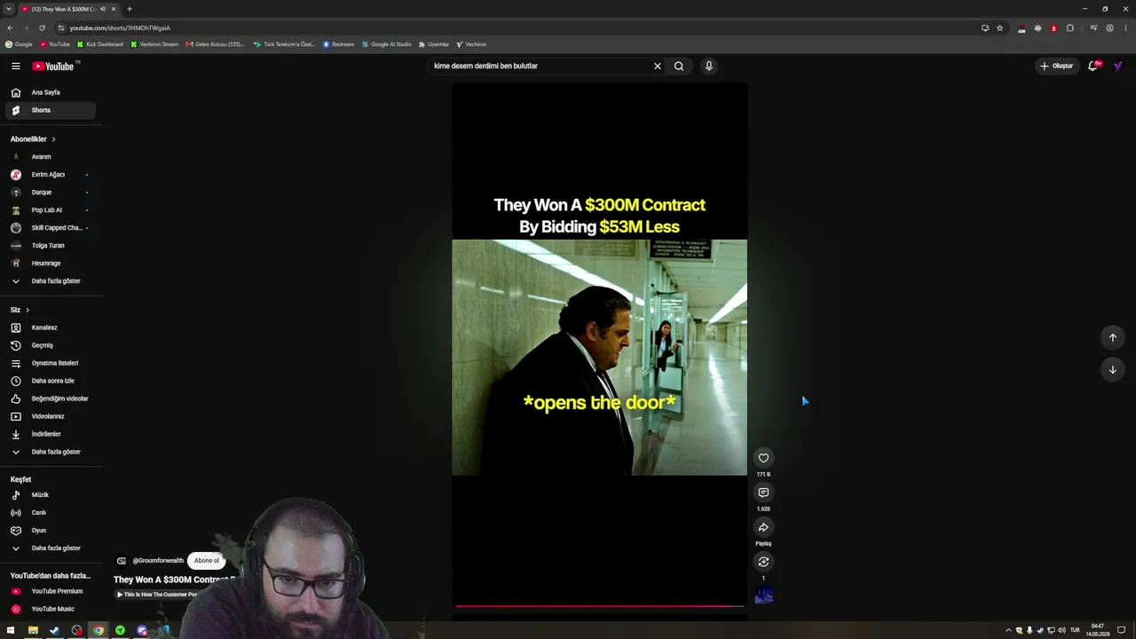Open Canlı live section
Image resolution: width=1136 pixels, height=639 pixels.
coord(51,513)
